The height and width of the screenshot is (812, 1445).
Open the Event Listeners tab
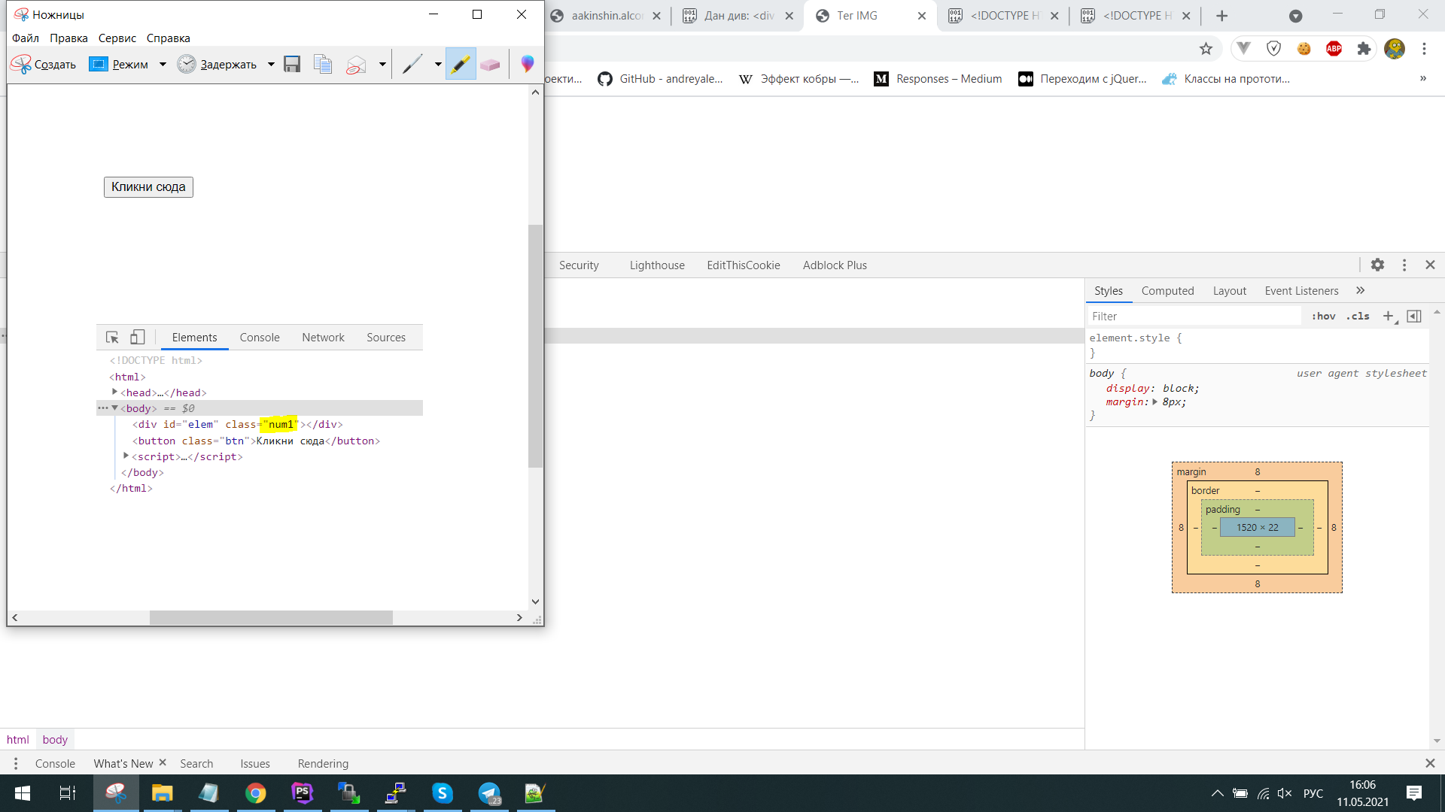(x=1301, y=291)
